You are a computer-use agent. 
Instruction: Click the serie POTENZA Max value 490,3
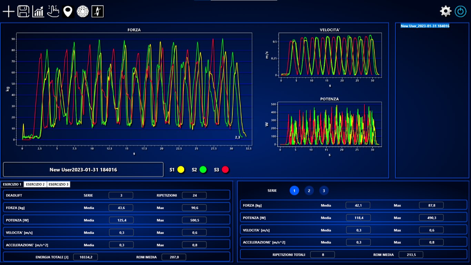(x=431, y=218)
